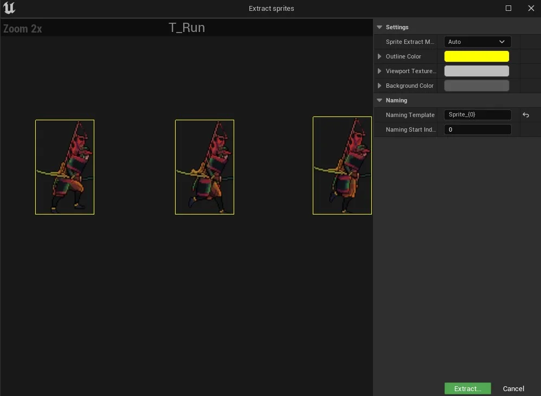
Task: Open the Sprite Extract Mode dropdown
Action: point(477,42)
